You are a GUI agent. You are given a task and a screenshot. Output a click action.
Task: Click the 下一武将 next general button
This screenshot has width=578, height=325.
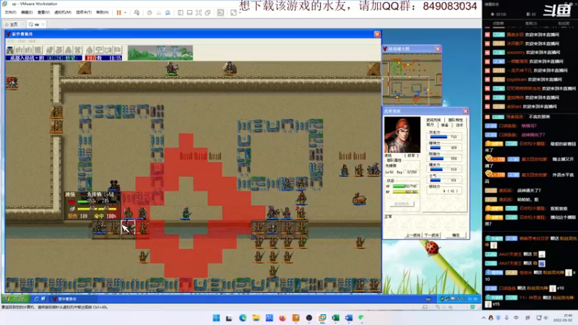point(431,235)
